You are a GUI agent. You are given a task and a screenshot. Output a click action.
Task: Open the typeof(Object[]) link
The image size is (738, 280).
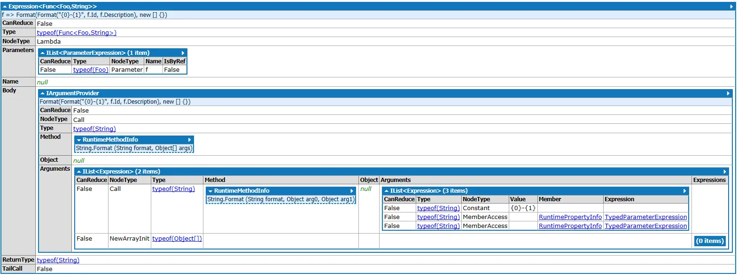tap(177, 239)
